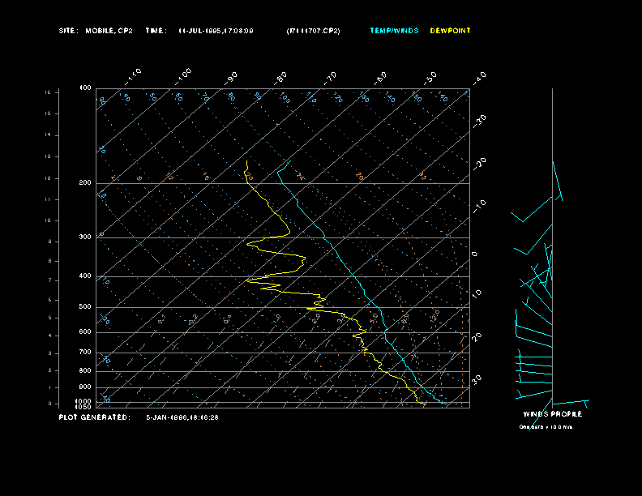
Task: Click the WINDS PROFILE caption
Action: click(x=552, y=414)
